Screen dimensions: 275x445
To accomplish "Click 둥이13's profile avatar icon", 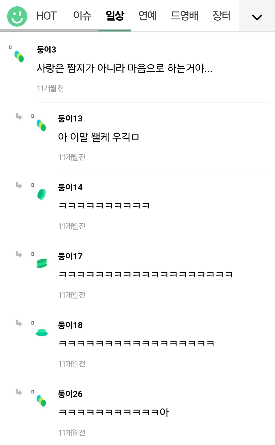I will coord(41,125).
